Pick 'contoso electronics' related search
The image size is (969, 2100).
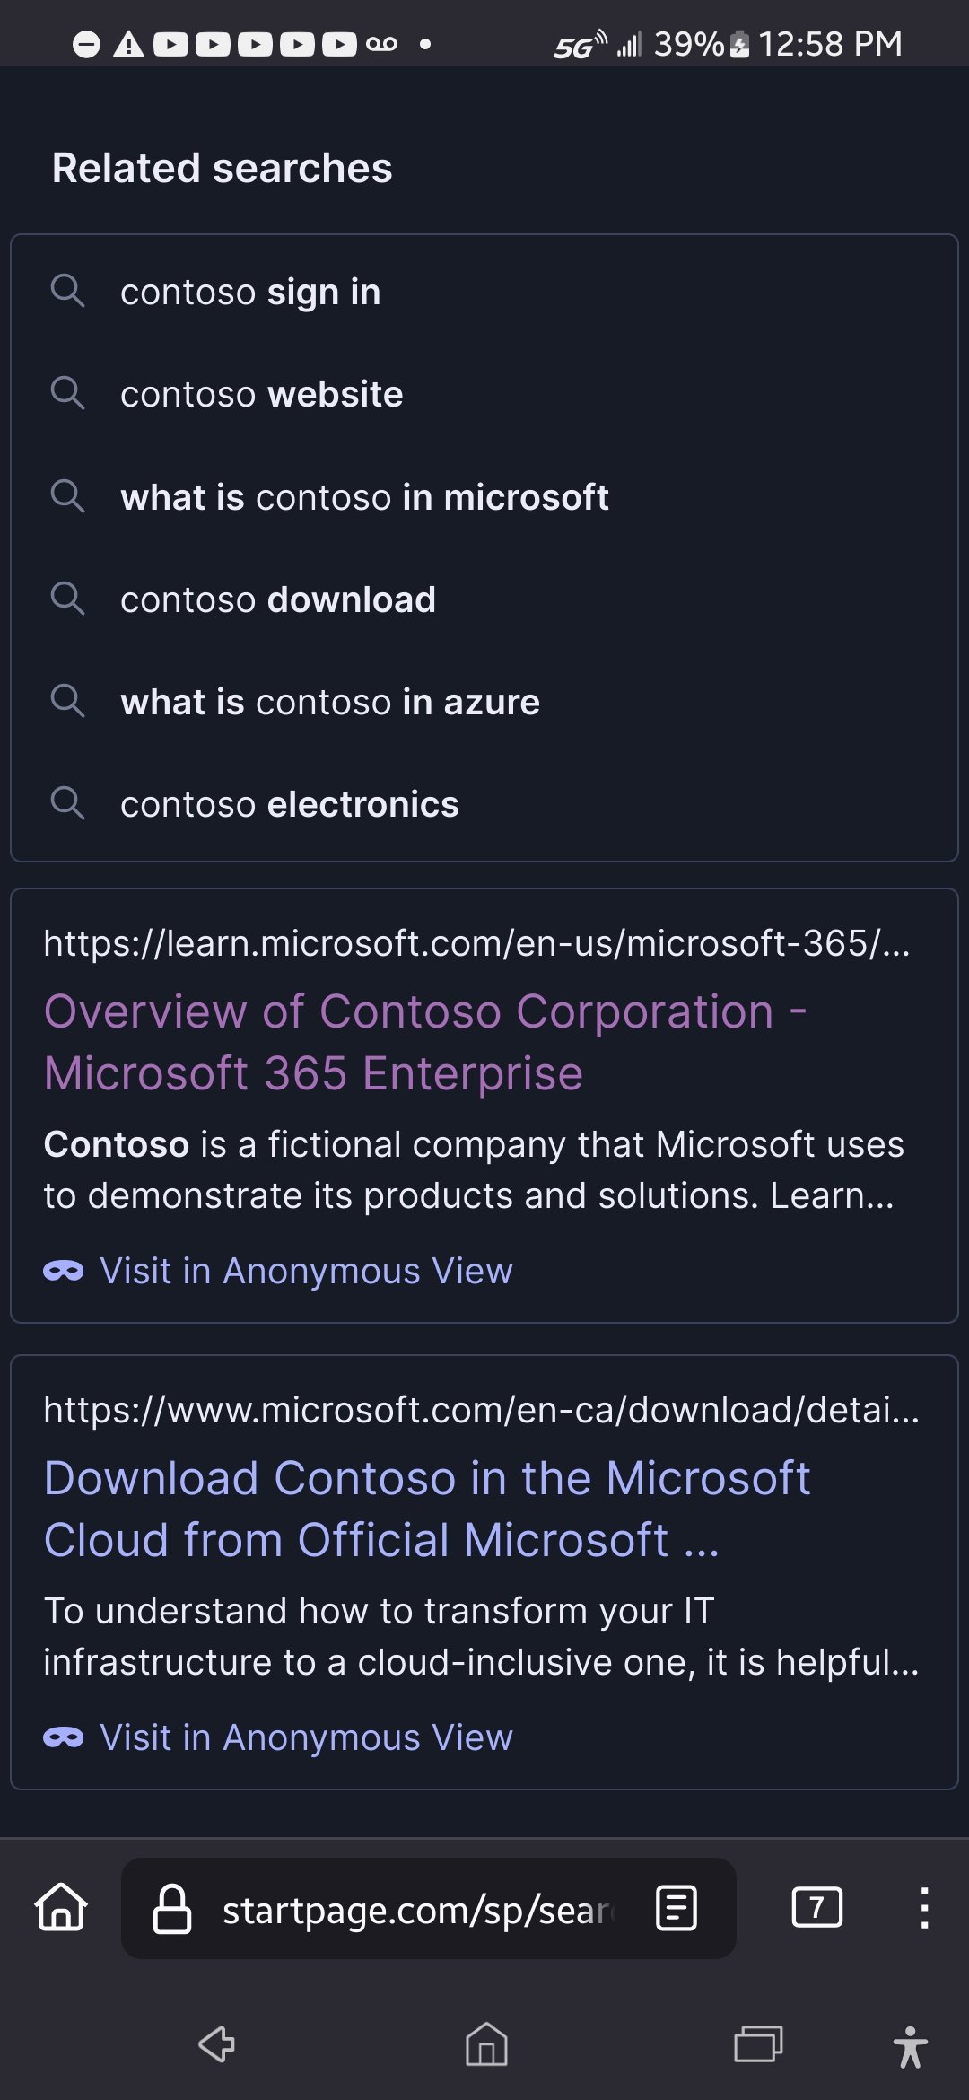[290, 804]
